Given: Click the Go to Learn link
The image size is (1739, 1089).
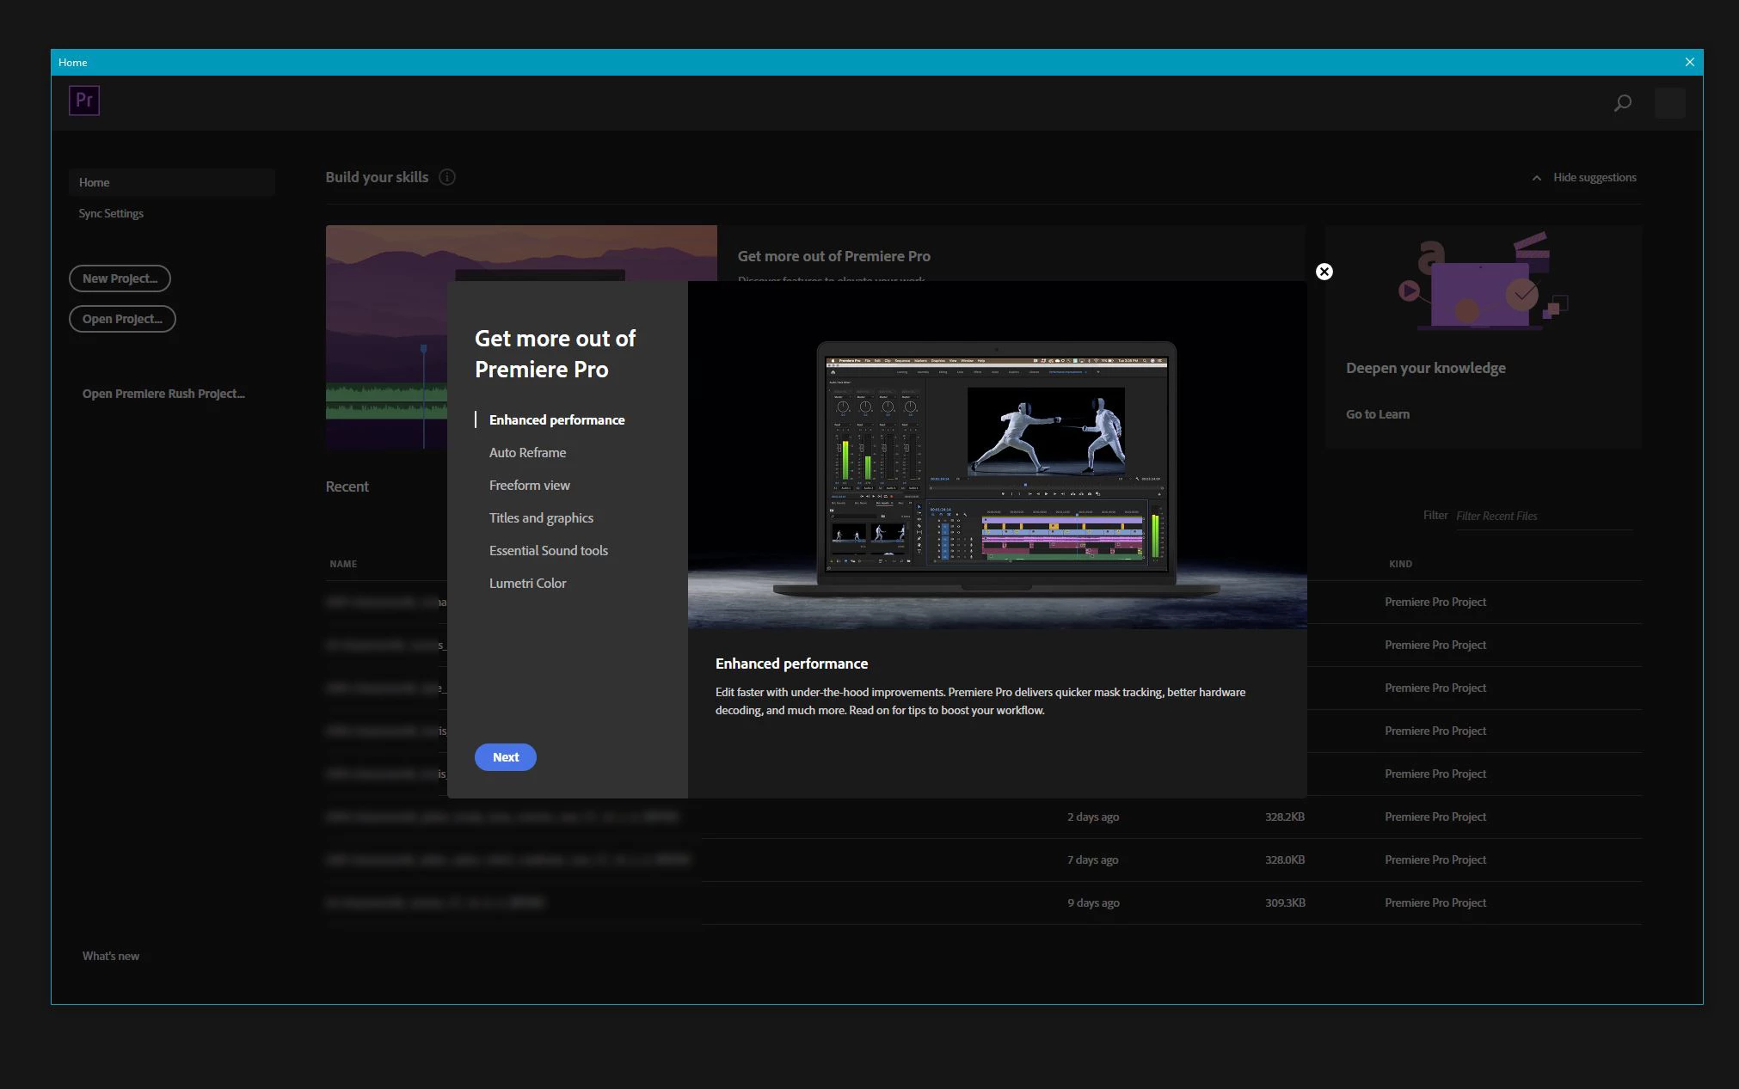Looking at the screenshot, I should click(x=1377, y=414).
